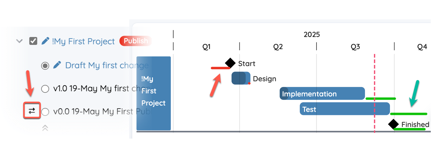The width and height of the screenshot is (432, 158).
Task: Uncheck the !My First Project checkbox
Action: click(33, 41)
